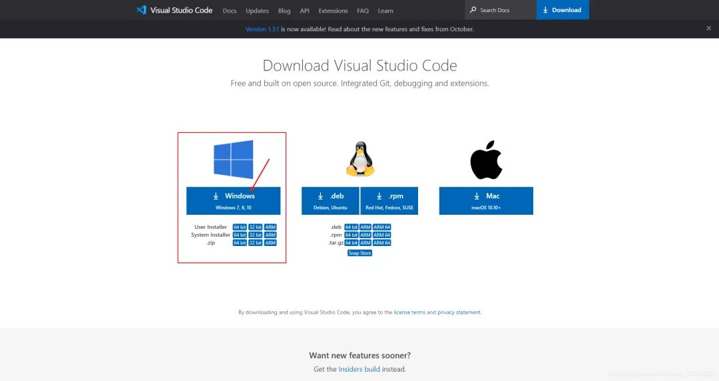Click the header Download button
Screen dimensions: 719x381
[x=563, y=9]
